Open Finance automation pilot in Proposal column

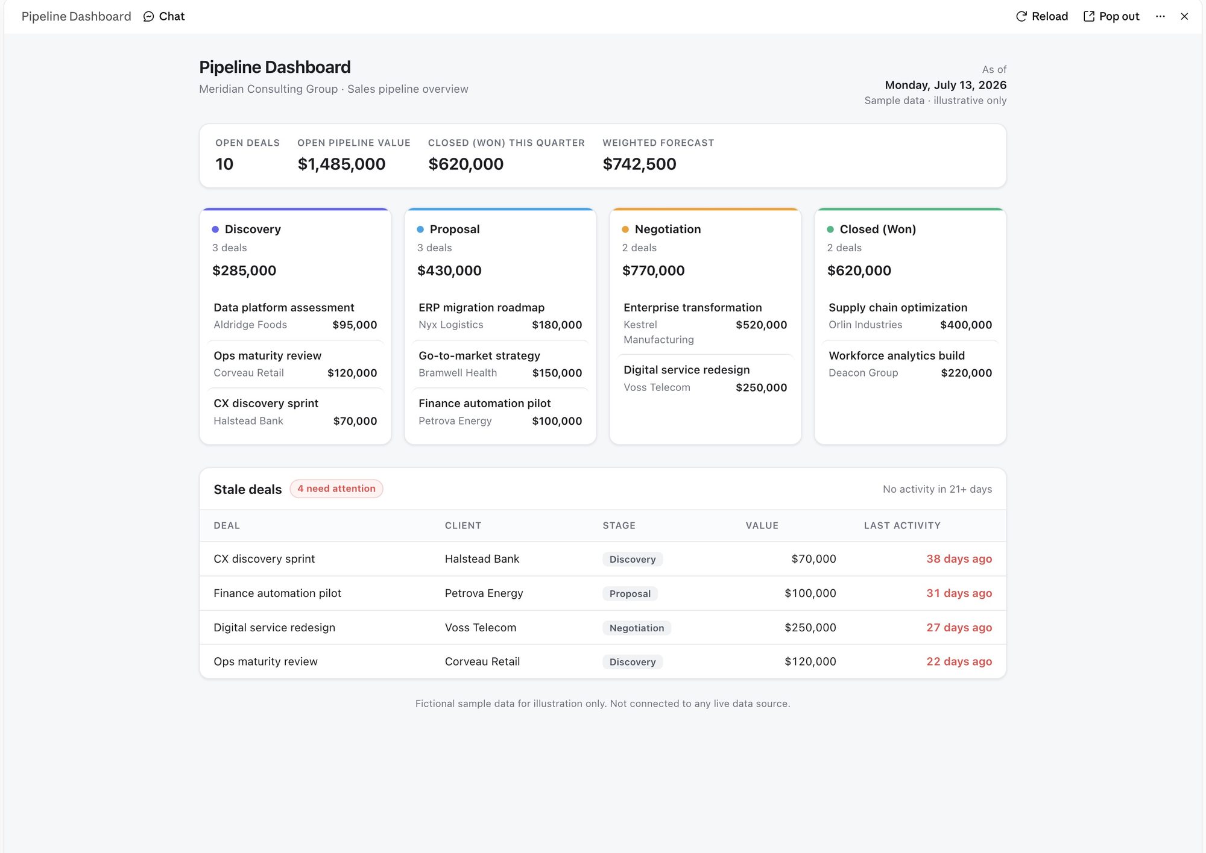coord(500,412)
